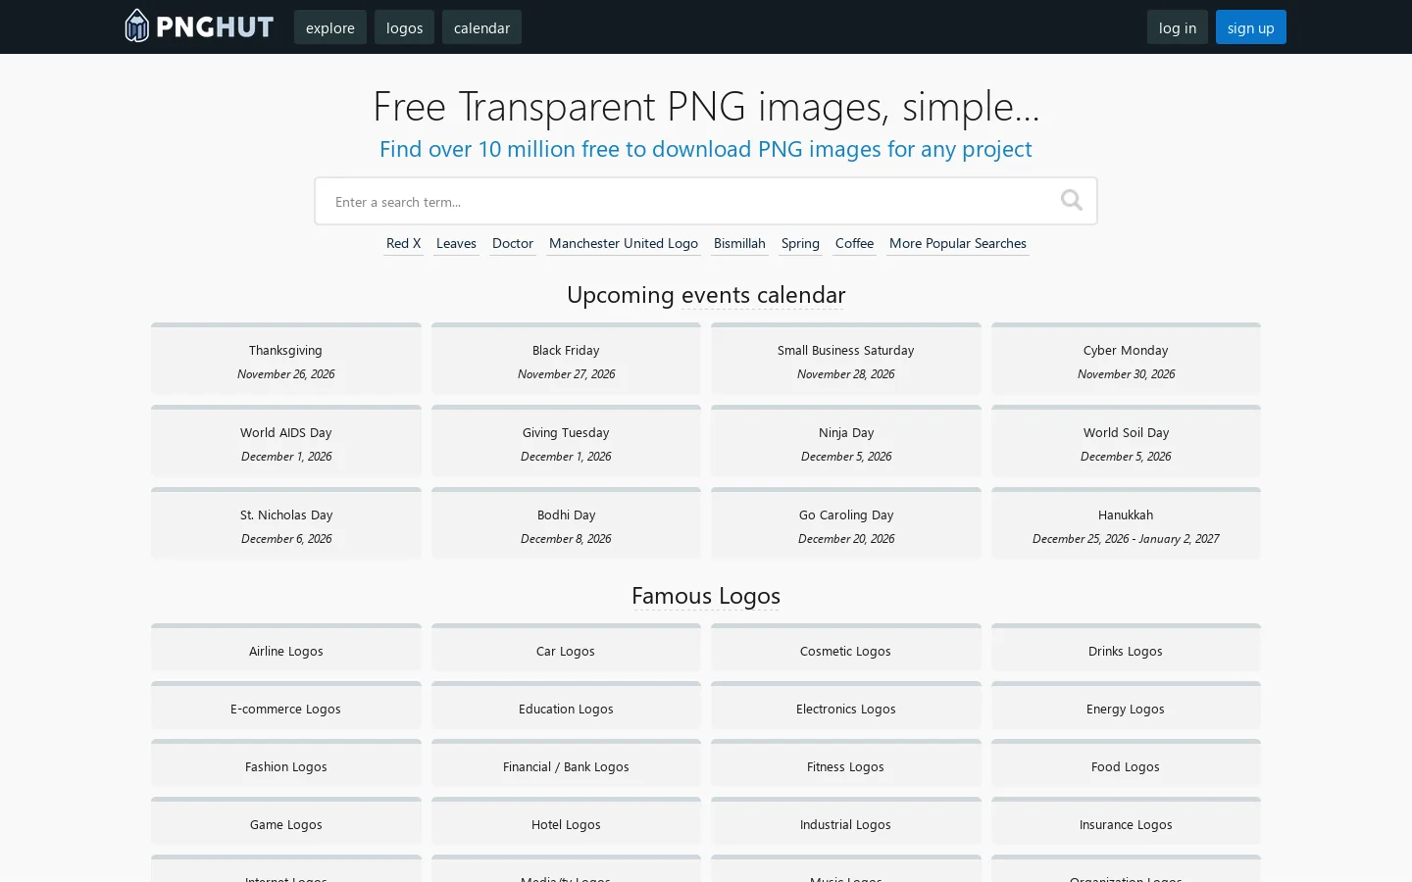This screenshot has width=1412, height=882.
Task: Choose the Spring popular search
Action: [800, 244]
